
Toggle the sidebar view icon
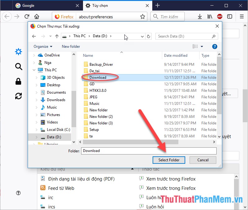(229, 16)
